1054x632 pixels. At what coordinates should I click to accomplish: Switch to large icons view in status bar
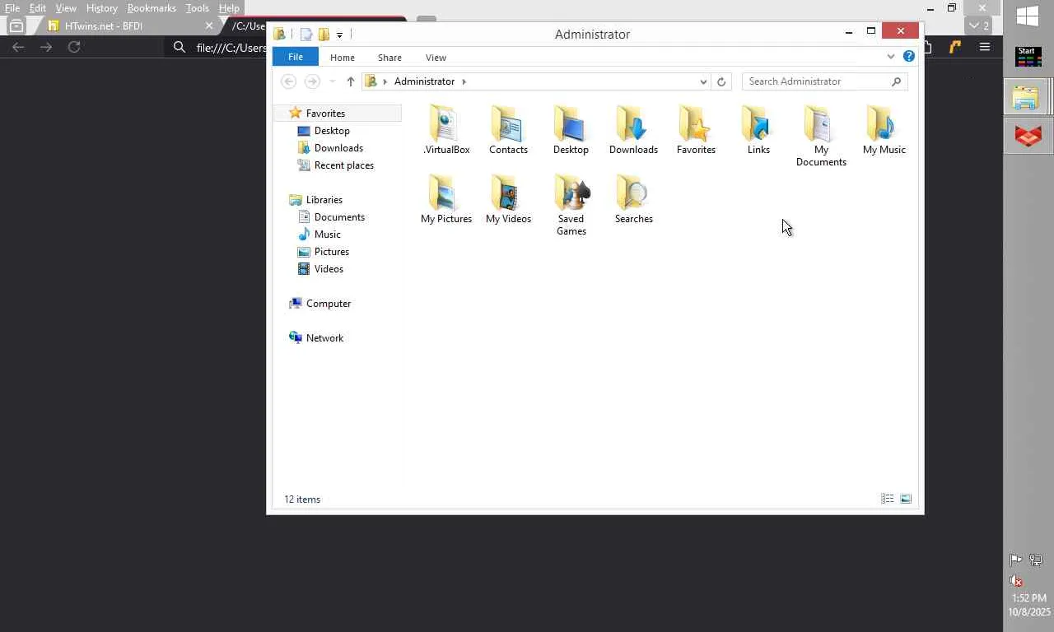coord(906,499)
